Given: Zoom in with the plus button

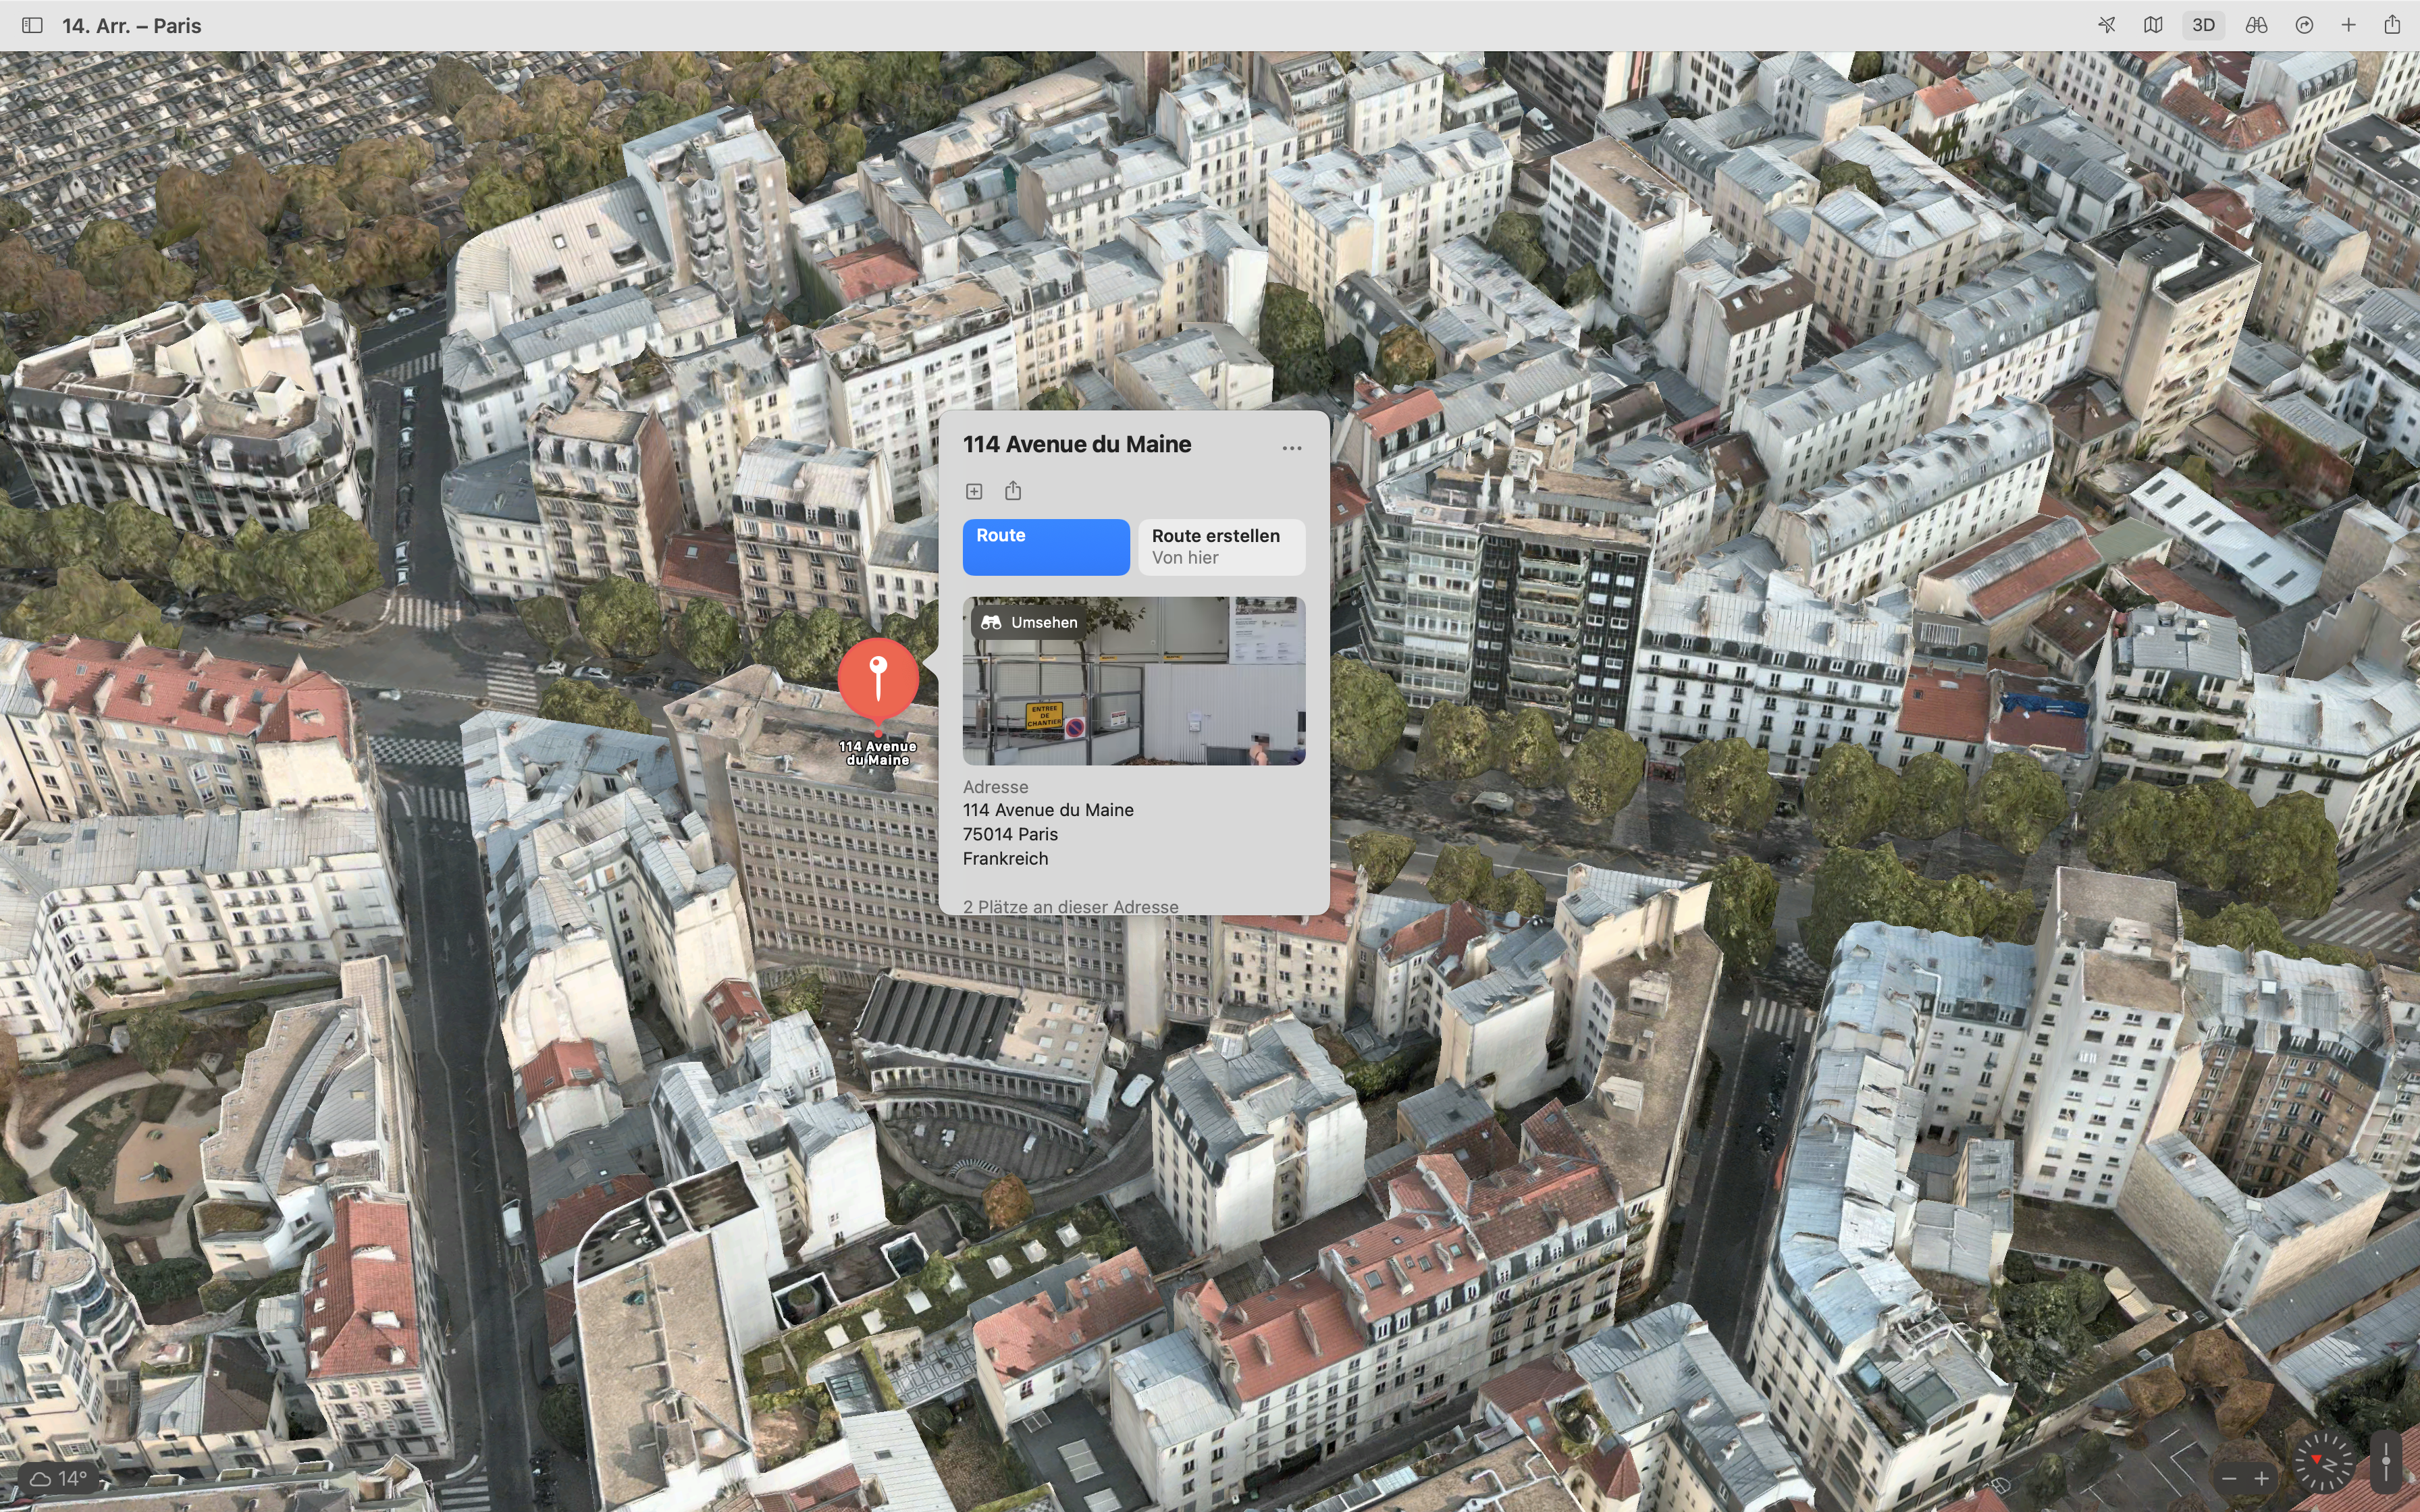Looking at the screenshot, I should click(2261, 1478).
